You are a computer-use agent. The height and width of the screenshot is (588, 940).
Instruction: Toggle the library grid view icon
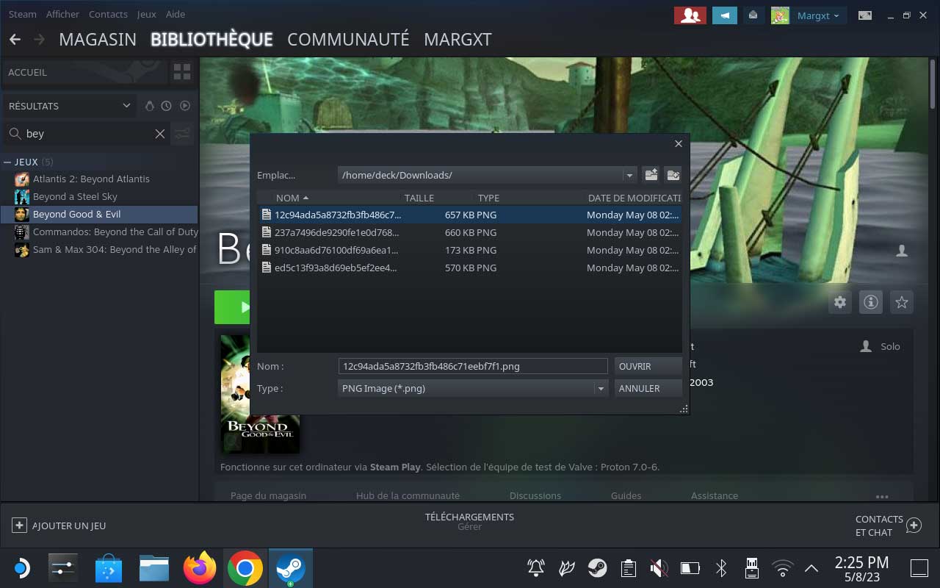(182, 72)
